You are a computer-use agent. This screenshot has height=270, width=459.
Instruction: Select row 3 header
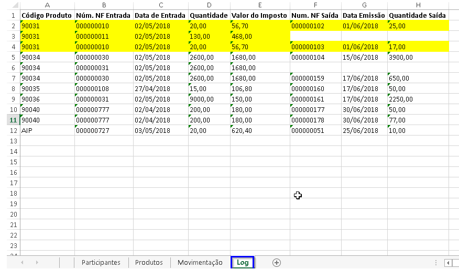pos(9,36)
